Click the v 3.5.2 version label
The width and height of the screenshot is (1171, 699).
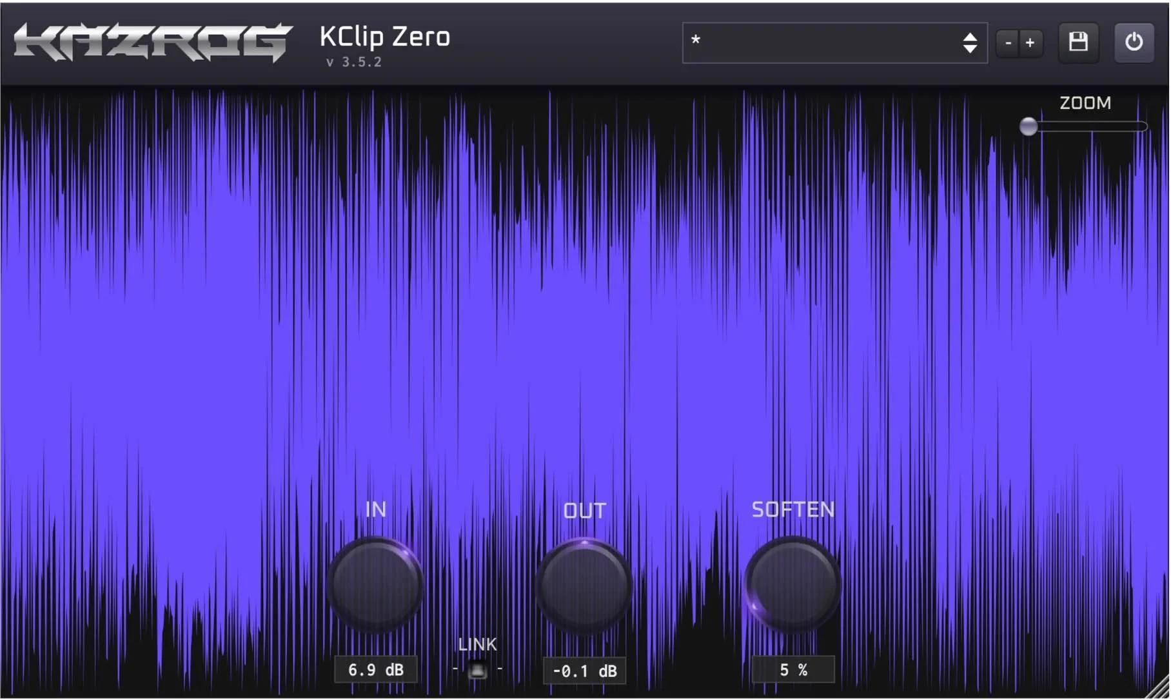[x=354, y=62]
